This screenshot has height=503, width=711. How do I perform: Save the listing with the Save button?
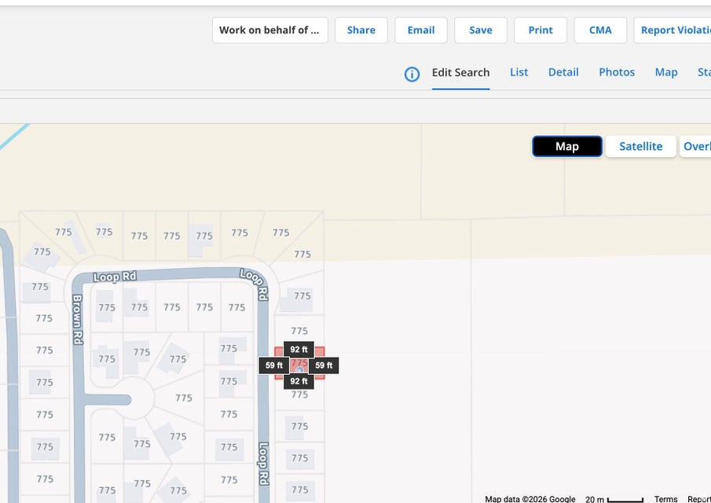(480, 30)
